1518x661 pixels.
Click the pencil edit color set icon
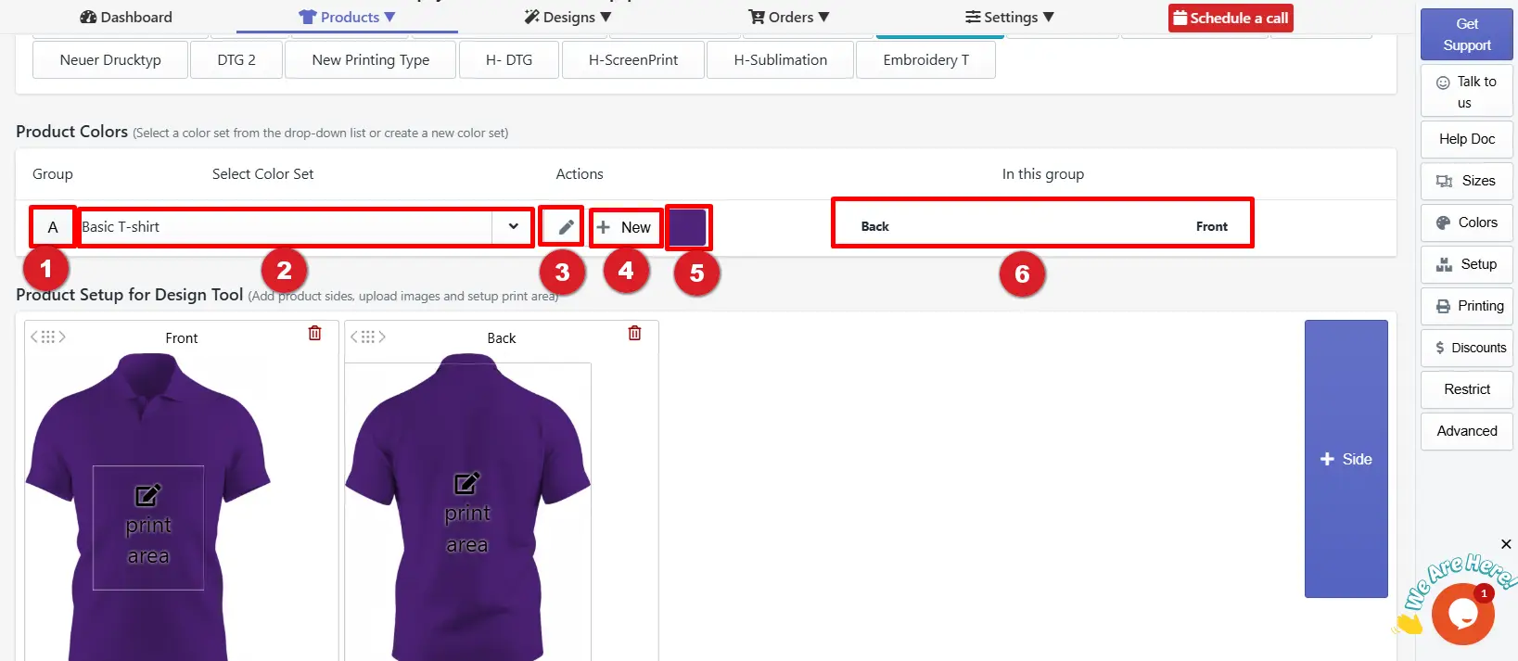(566, 227)
